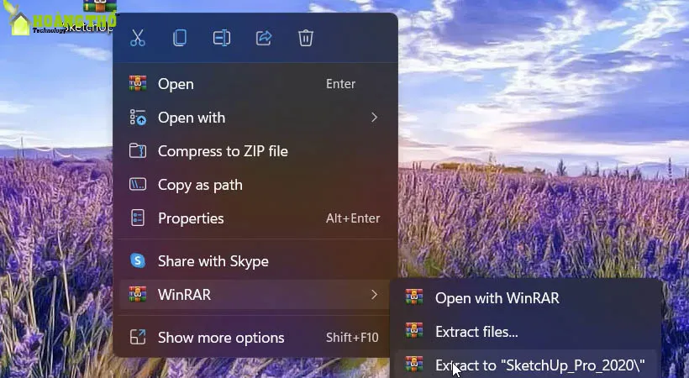
Task: Click WinRAR icon beside Open with WinRAR
Action: [x=414, y=297]
